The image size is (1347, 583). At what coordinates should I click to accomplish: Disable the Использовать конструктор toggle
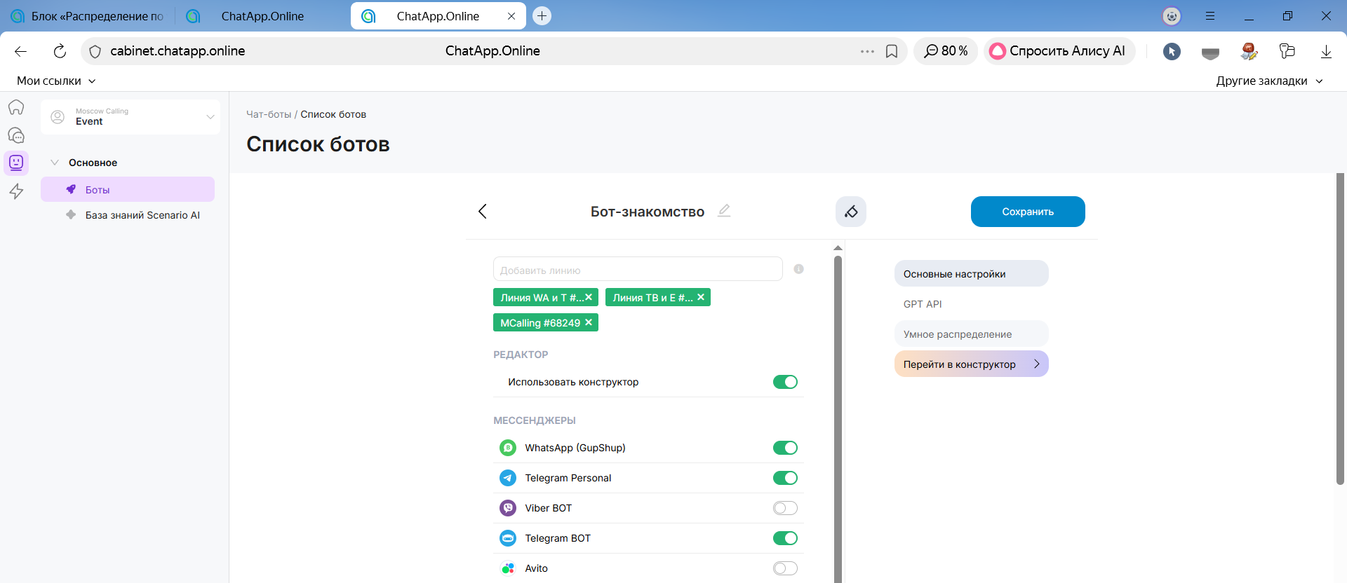click(785, 382)
